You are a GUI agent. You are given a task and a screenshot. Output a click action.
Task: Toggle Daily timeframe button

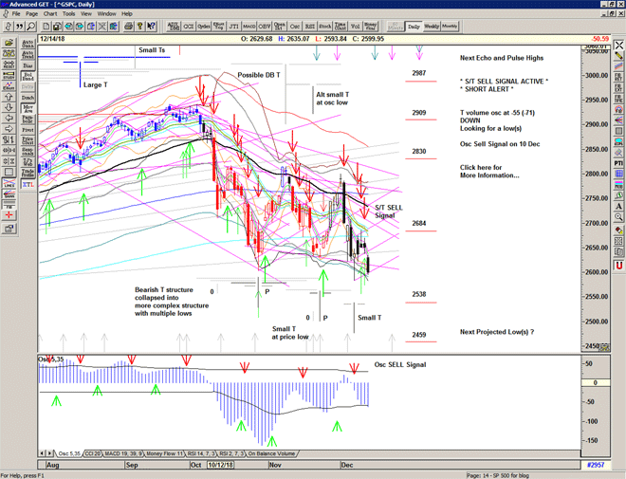[413, 27]
